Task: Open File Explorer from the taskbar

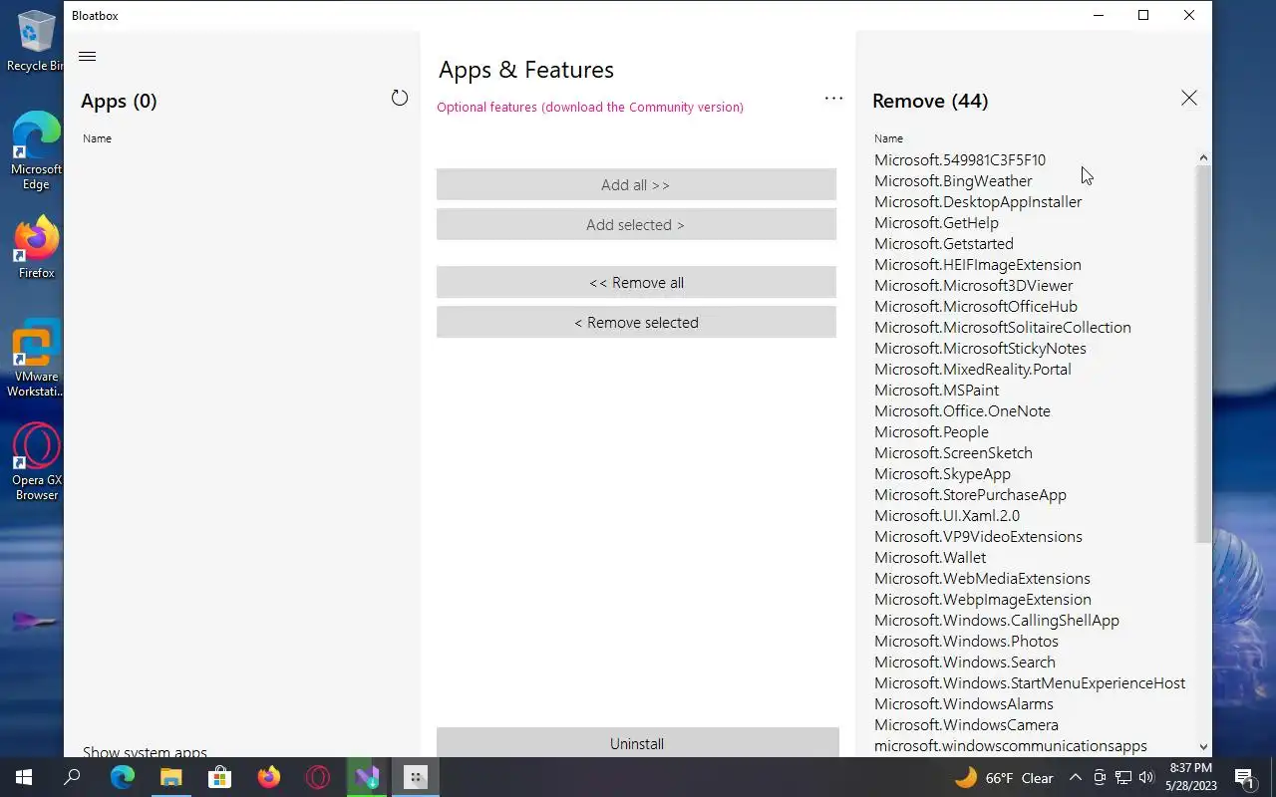Action: pos(170,777)
